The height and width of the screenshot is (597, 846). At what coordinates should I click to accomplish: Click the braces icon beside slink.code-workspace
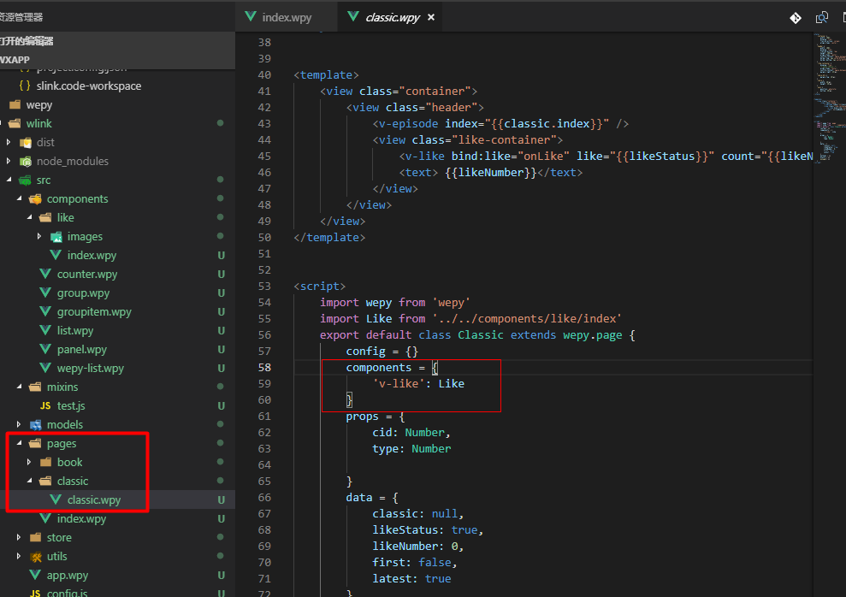click(x=25, y=86)
